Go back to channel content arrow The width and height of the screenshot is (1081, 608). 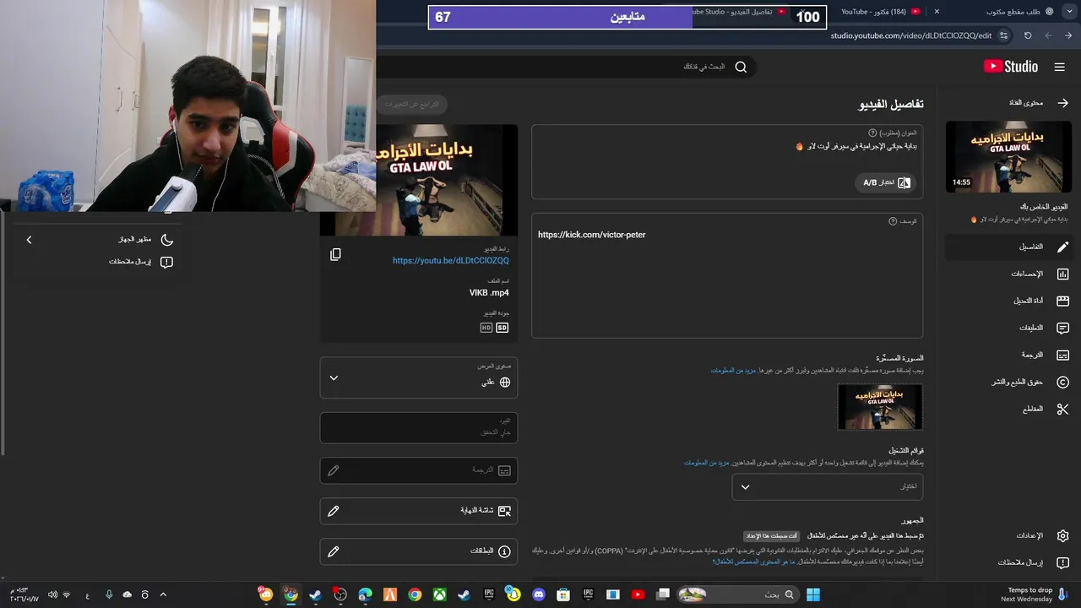click(1062, 102)
